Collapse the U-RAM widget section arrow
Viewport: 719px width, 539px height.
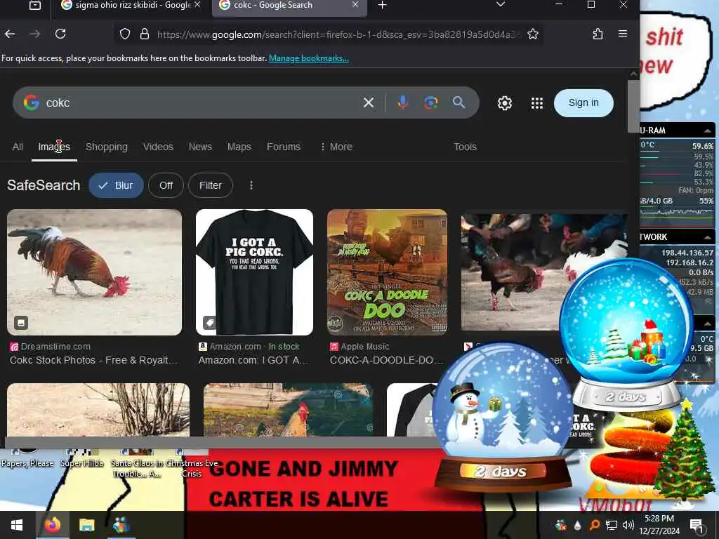(x=708, y=131)
